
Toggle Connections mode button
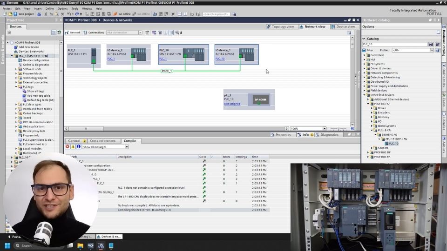(x=94, y=33)
